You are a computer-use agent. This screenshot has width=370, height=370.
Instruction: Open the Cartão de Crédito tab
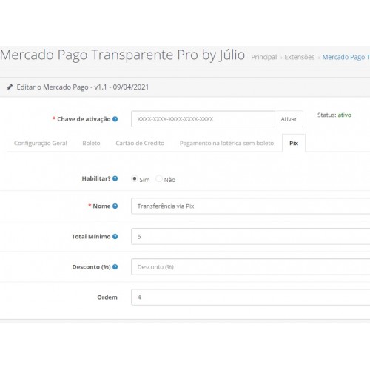tap(140, 143)
